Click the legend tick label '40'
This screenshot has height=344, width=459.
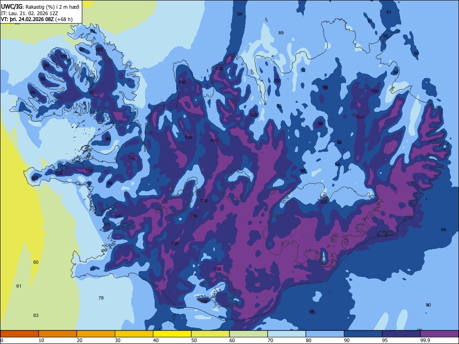click(156, 340)
